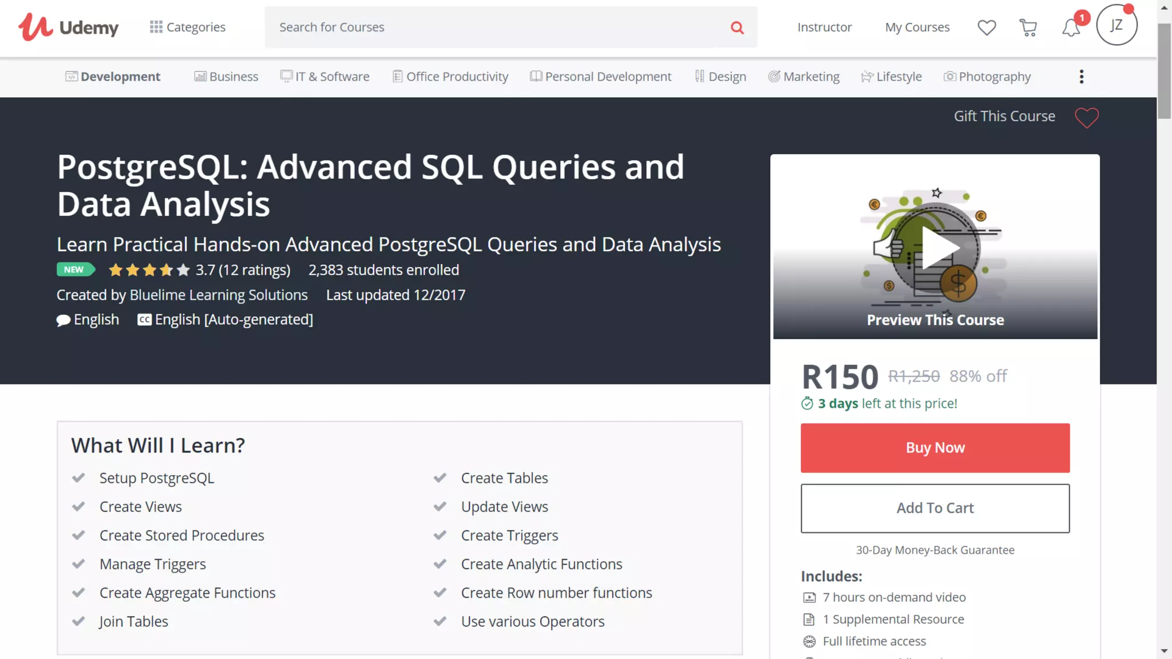Screen dimensions: 1172x659
Task: Open the Categories dropdown menu
Action: coord(196,27)
